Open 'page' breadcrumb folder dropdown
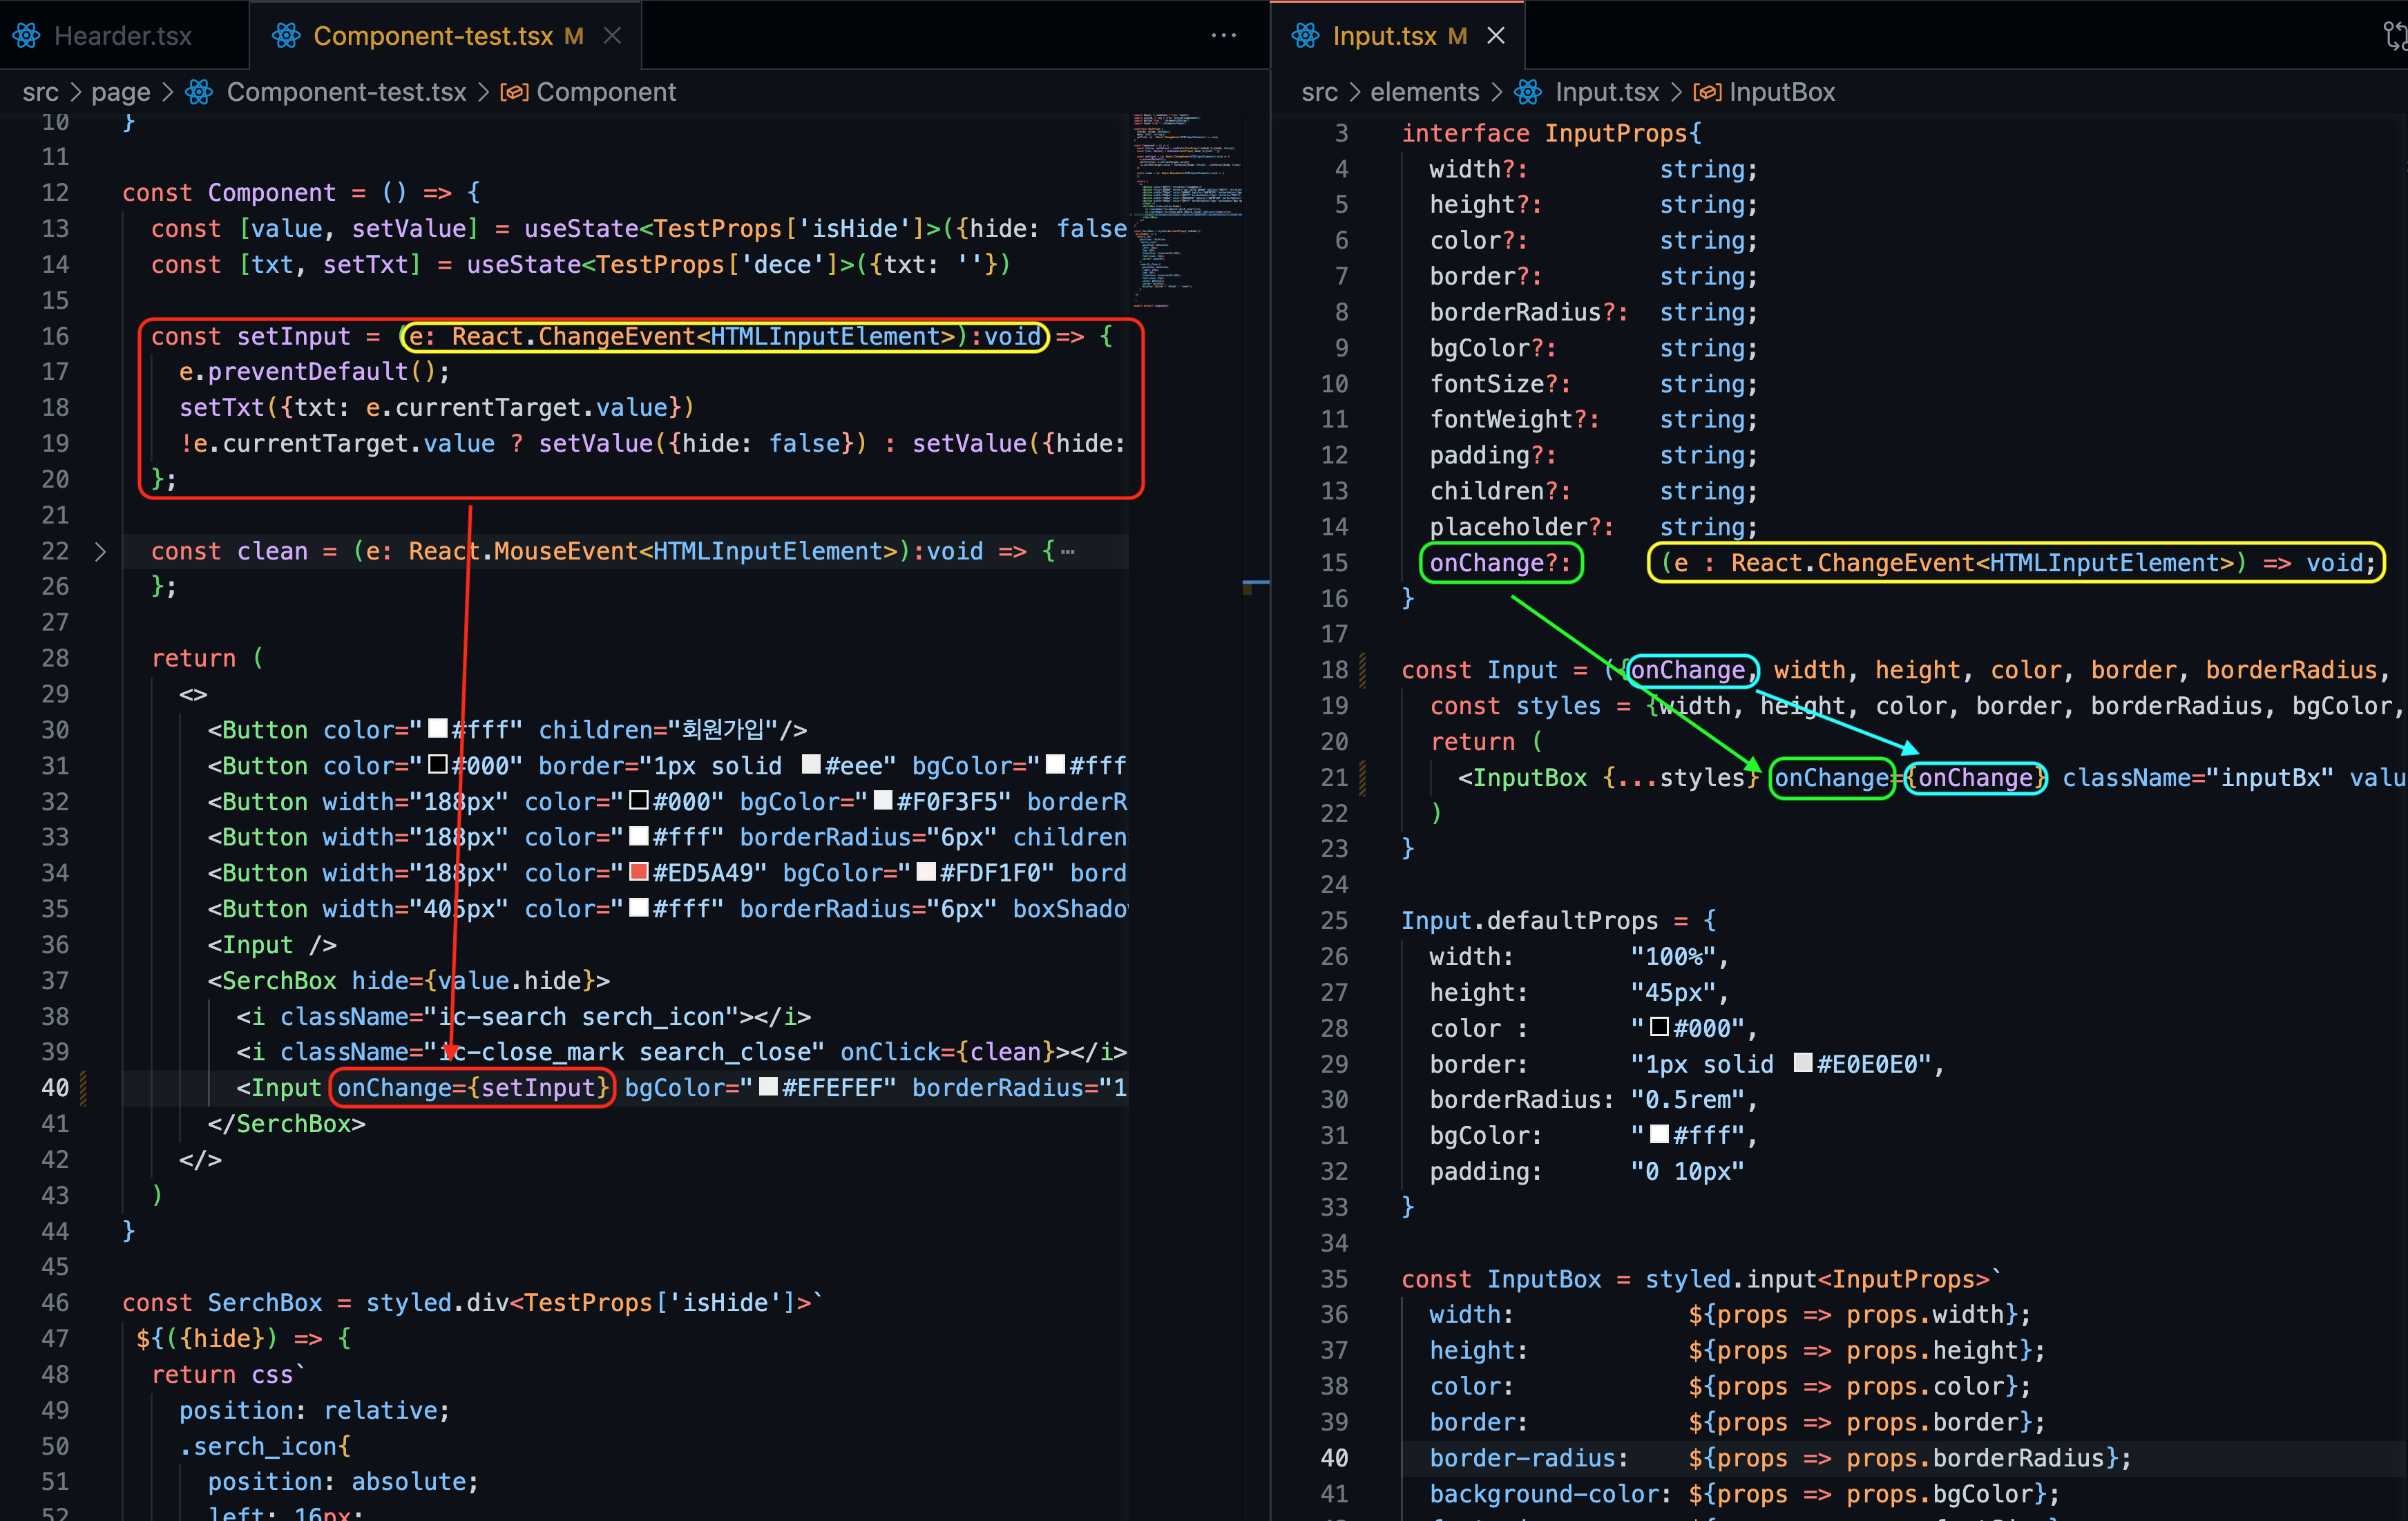2408x1521 pixels. coord(120,92)
